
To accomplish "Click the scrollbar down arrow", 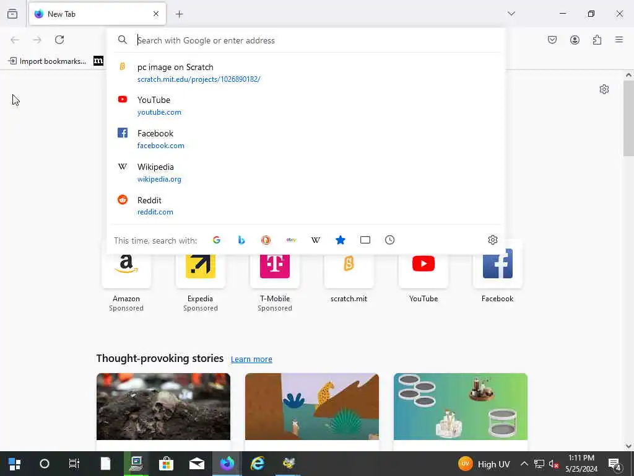I will tap(628, 446).
